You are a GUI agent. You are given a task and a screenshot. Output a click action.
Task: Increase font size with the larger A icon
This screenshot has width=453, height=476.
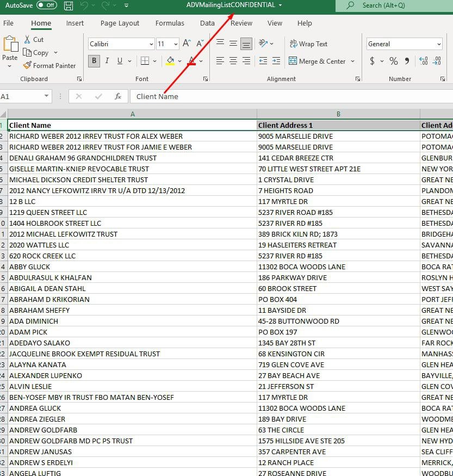click(187, 44)
